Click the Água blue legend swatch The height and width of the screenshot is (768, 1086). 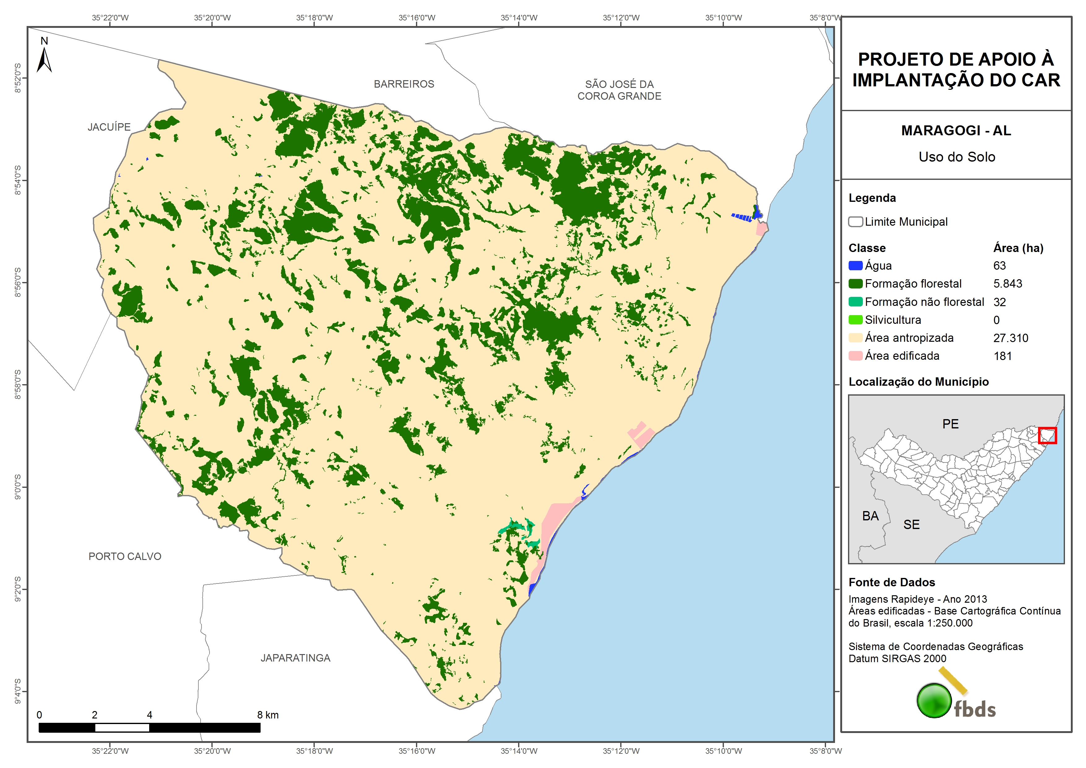point(855,266)
